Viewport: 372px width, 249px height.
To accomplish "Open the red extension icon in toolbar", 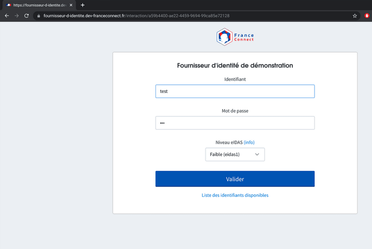I will click(x=367, y=16).
